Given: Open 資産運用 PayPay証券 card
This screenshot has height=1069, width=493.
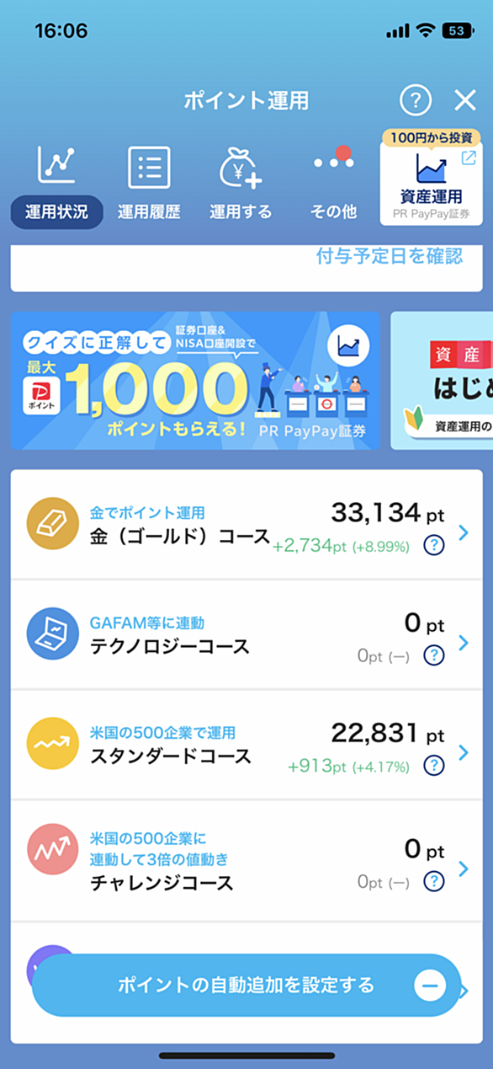Looking at the screenshot, I should 432,179.
